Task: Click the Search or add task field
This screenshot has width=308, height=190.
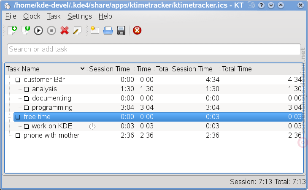Action: coord(154,49)
